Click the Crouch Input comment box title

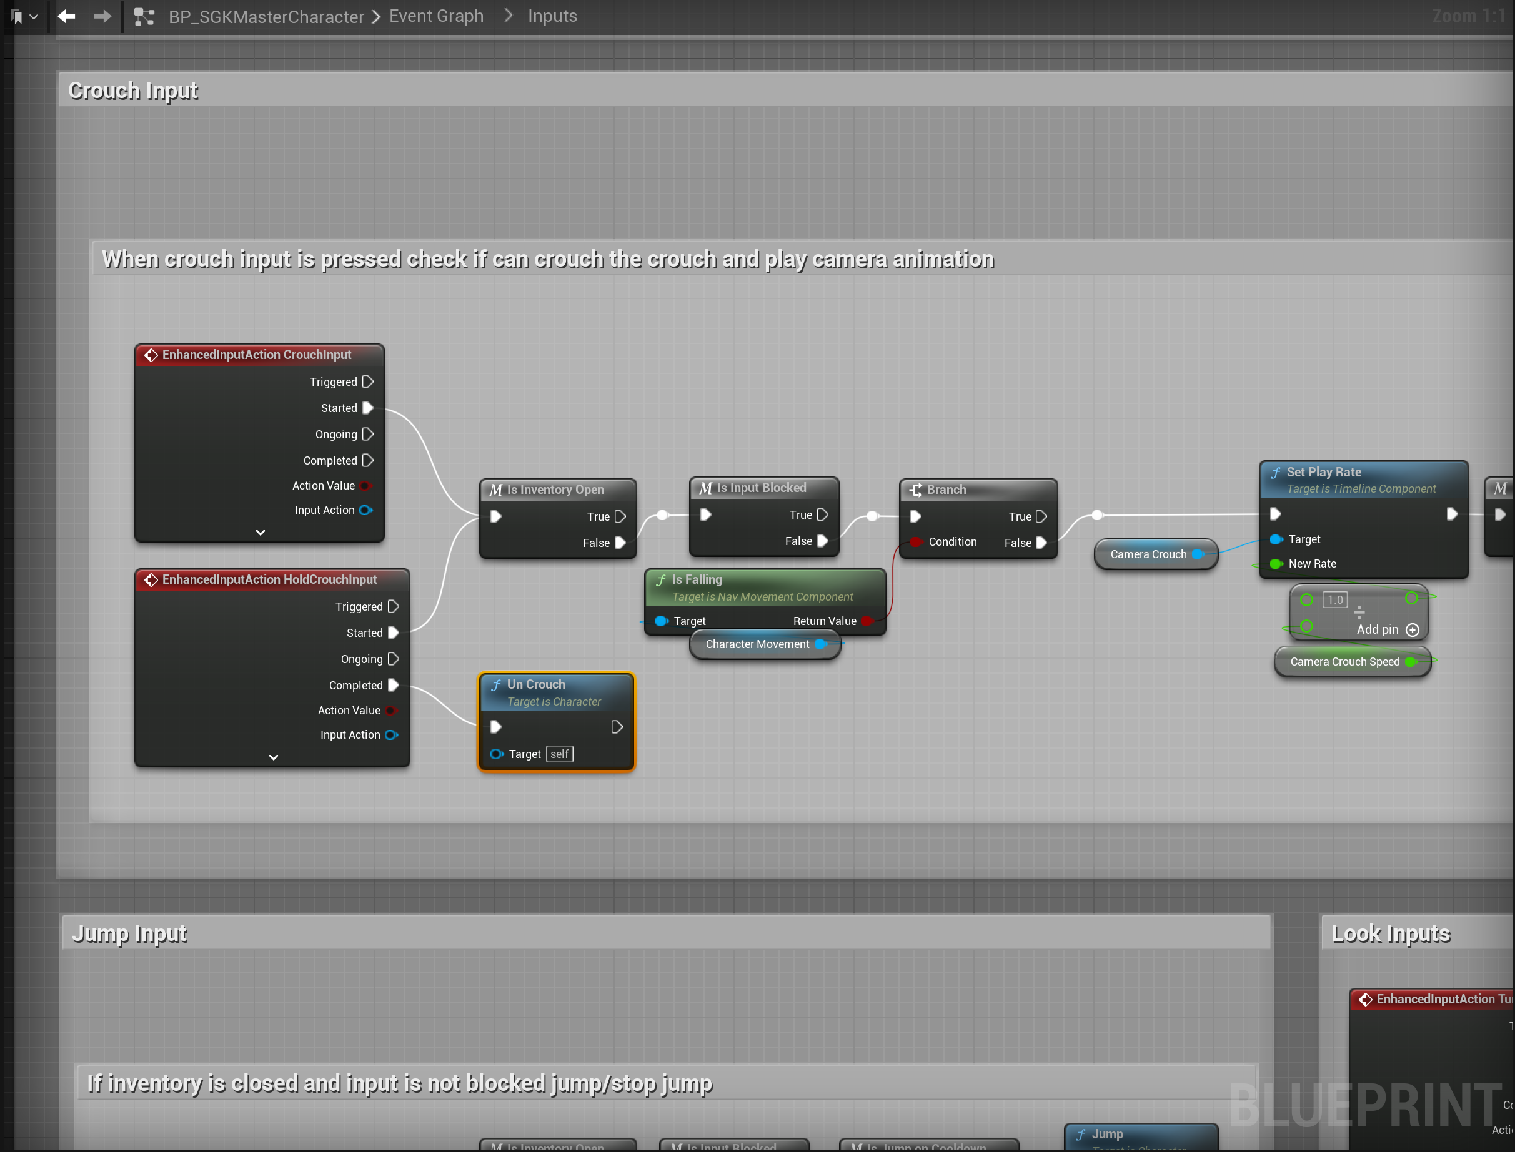point(133,91)
